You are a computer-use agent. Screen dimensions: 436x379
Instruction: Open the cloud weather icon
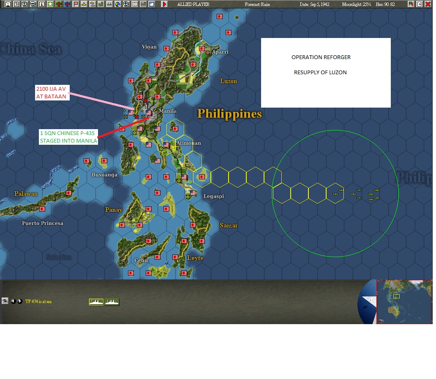[x=152, y=4]
